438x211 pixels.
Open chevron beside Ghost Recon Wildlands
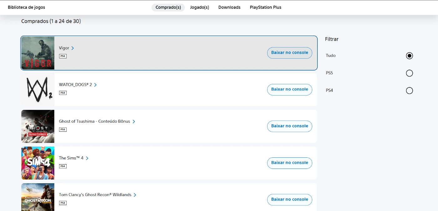(135, 195)
